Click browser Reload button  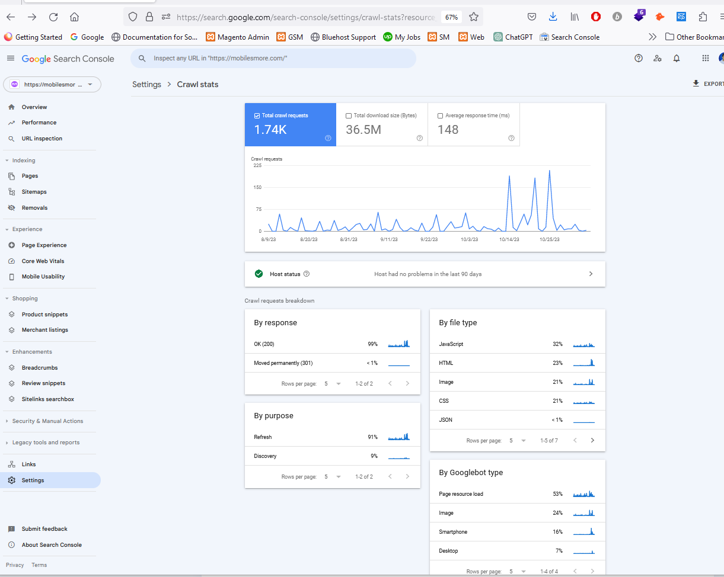tap(53, 17)
